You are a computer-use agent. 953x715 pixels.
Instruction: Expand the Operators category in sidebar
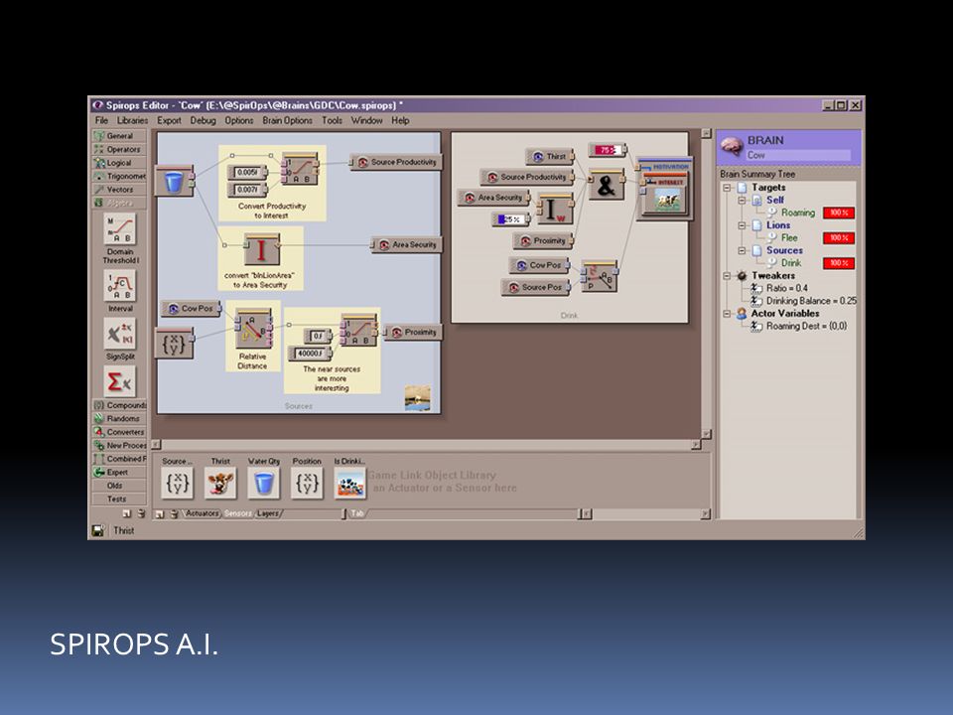[120, 149]
